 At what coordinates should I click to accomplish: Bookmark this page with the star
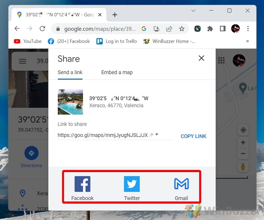pyautogui.click(x=182, y=29)
